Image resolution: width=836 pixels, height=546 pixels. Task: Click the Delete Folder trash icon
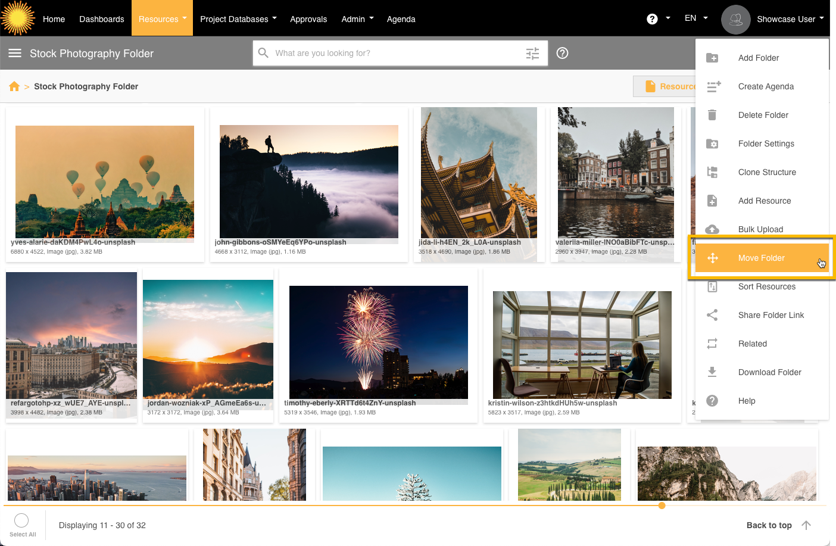coord(712,115)
